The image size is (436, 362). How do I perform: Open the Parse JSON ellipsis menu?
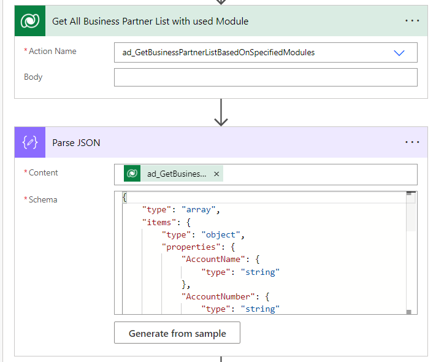point(412,142)
